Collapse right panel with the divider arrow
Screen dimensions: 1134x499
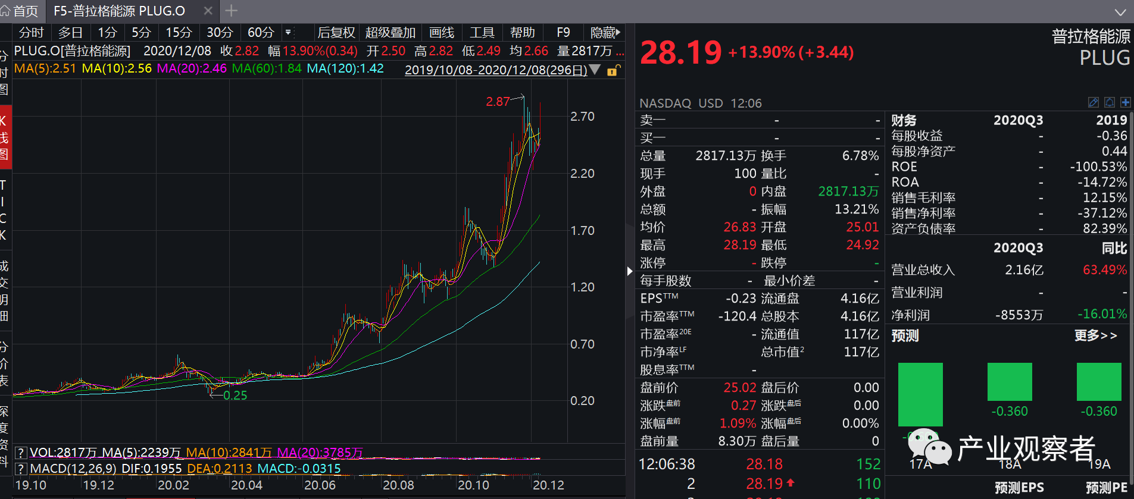630,271
